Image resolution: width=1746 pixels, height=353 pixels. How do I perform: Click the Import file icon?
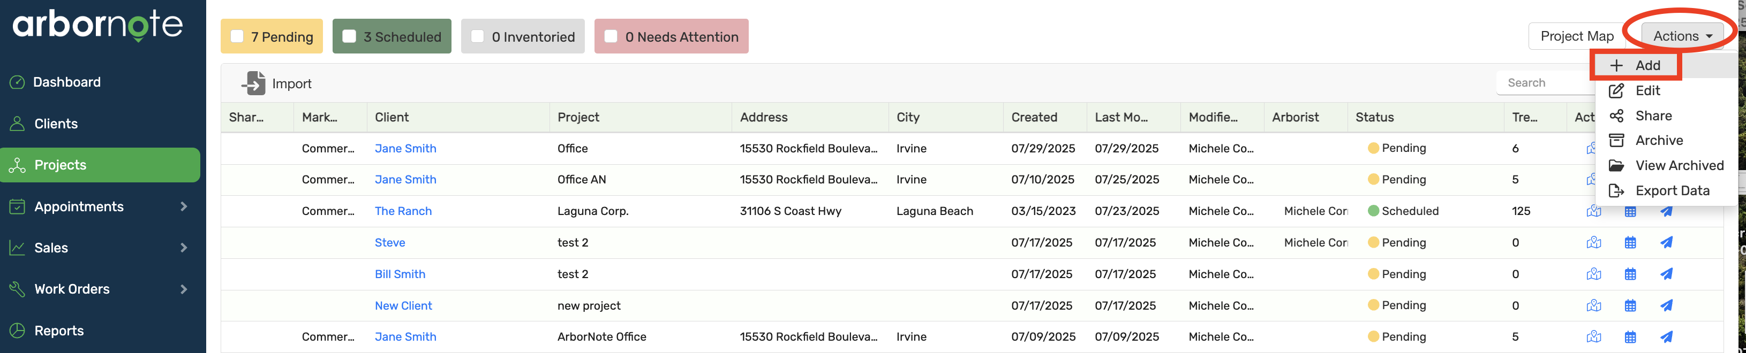(x=253, y=83)
